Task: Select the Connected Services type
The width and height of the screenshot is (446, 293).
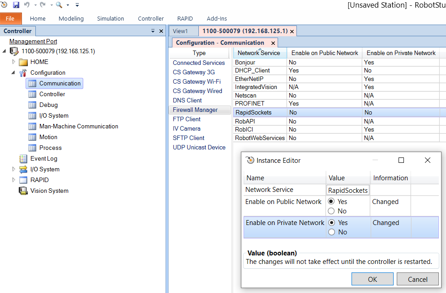Action: tap(199, 63)
